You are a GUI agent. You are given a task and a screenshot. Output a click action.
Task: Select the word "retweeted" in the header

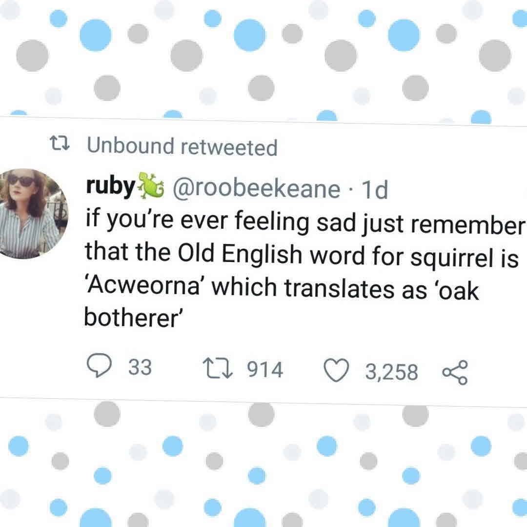[x=229, y=147]
